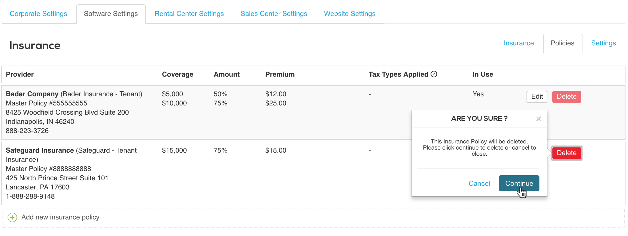Image resolution: width=628 pixels, height=236 pixels.
Task: Click 425 North Prince Street address
Action: 57,178
